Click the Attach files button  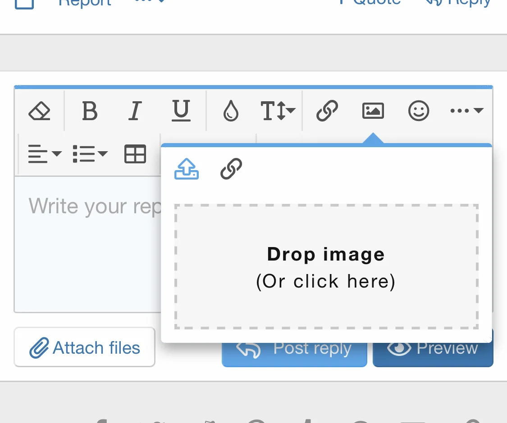point(84,347)
